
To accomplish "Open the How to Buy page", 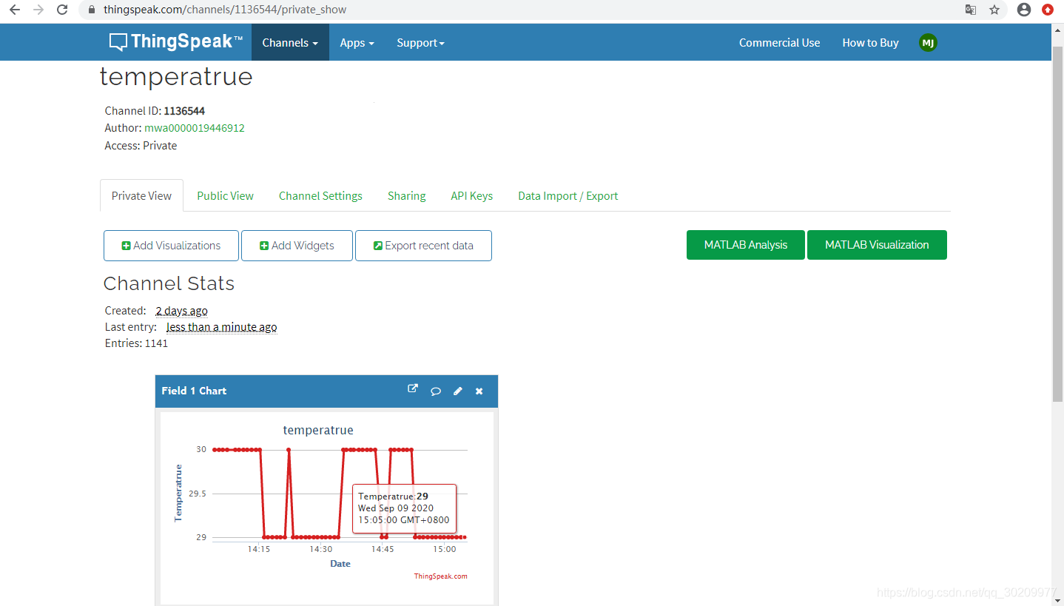I will [870, 42].
